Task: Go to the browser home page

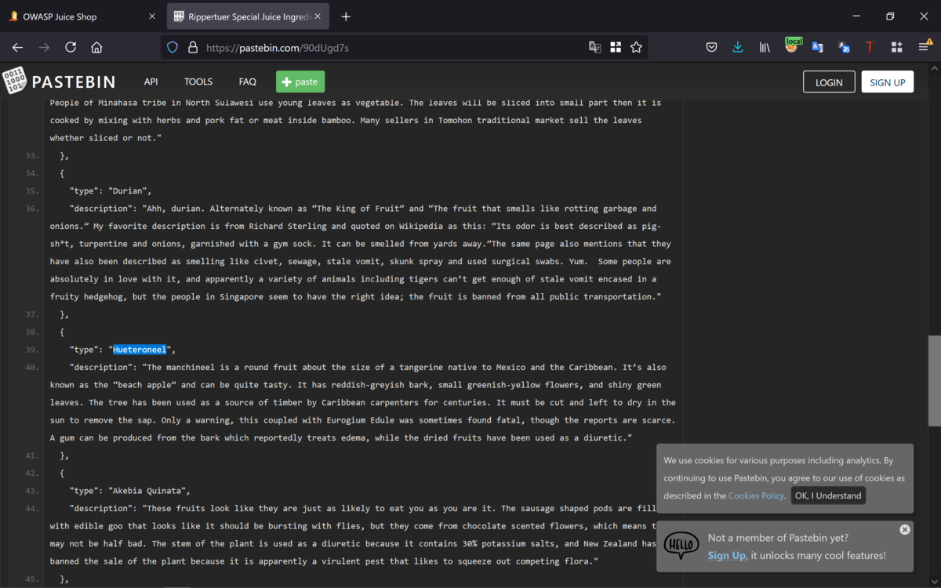Action: point(96,47)
